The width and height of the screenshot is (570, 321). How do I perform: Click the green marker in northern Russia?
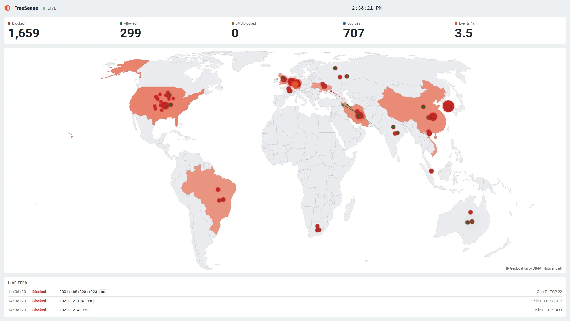(x=335, y=68)
